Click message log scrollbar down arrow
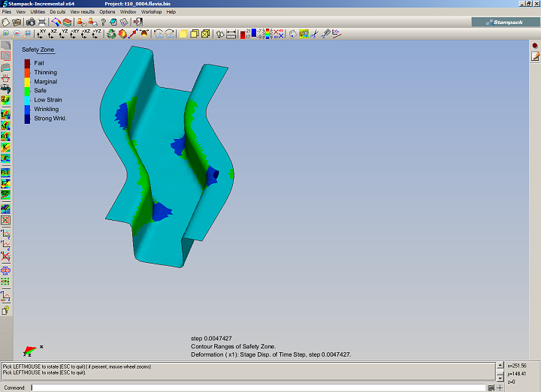This screenshot has height=392, width=541. (x=499, y=378)
